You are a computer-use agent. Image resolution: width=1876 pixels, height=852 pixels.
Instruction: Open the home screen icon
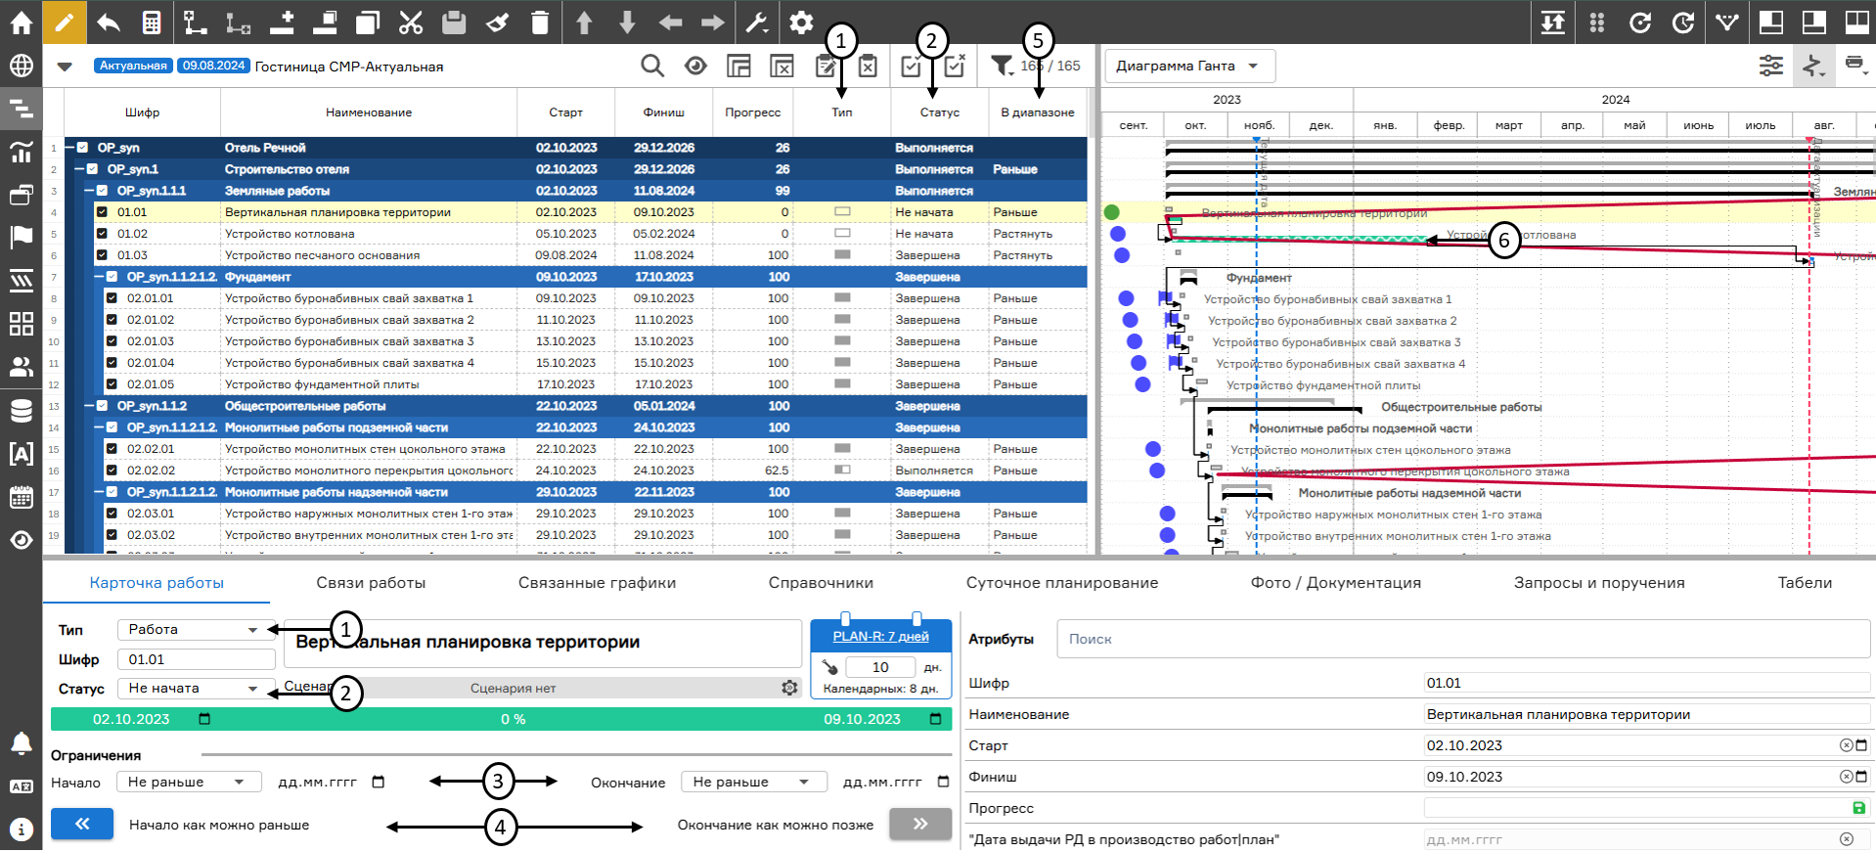(x=21, y=22)
